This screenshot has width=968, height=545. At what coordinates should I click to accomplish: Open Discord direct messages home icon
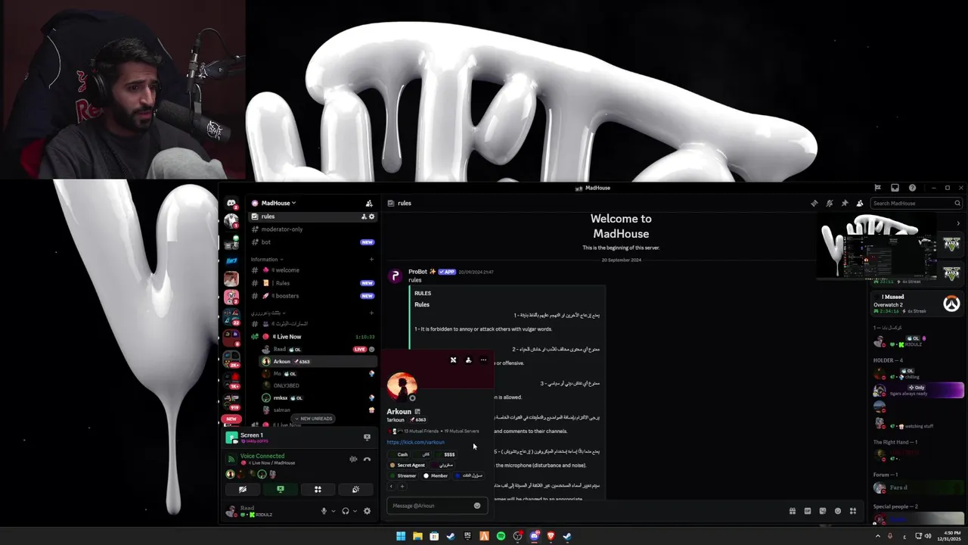click(231, 204)
